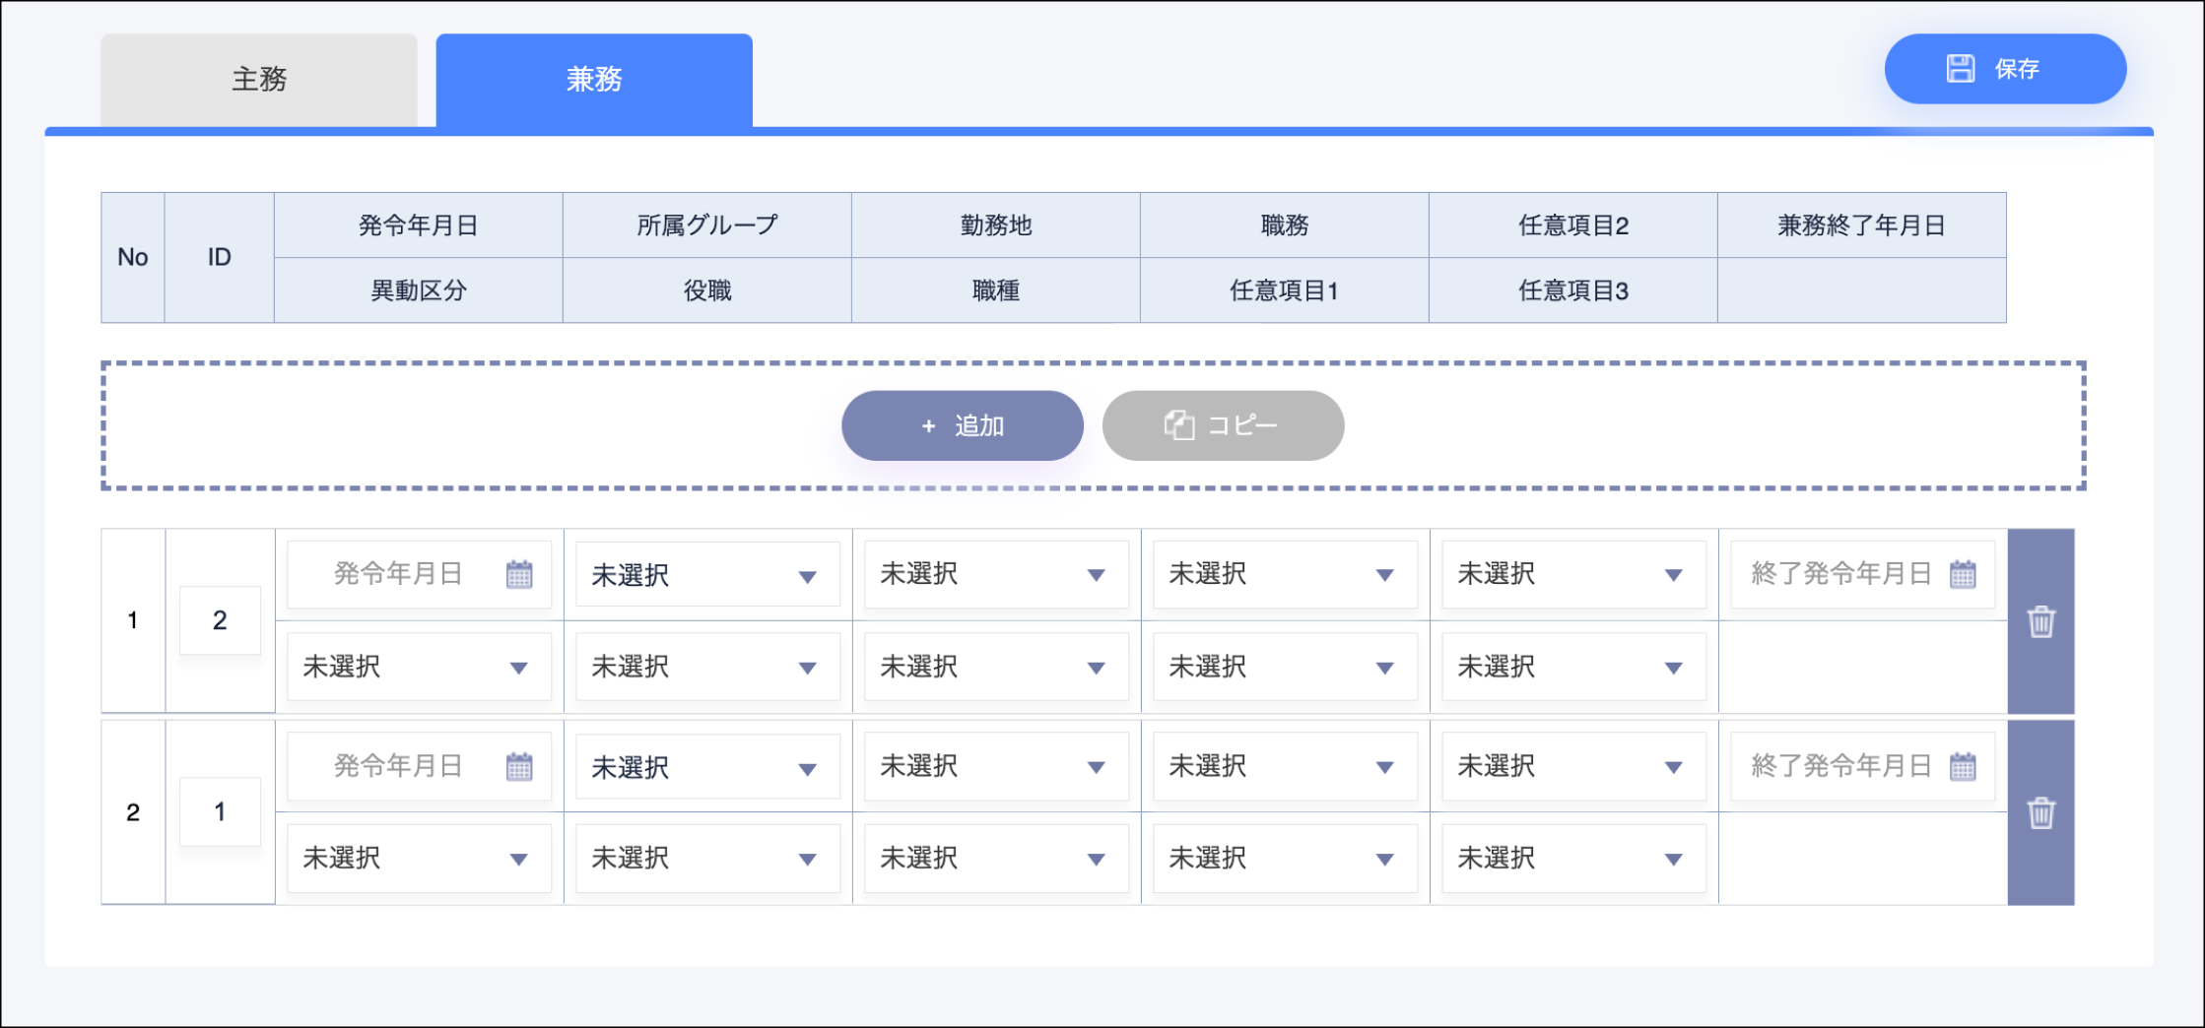Open row 2 役職 dropdown
Viewport: 2205px width, 1028px height.
coord(707,859)
